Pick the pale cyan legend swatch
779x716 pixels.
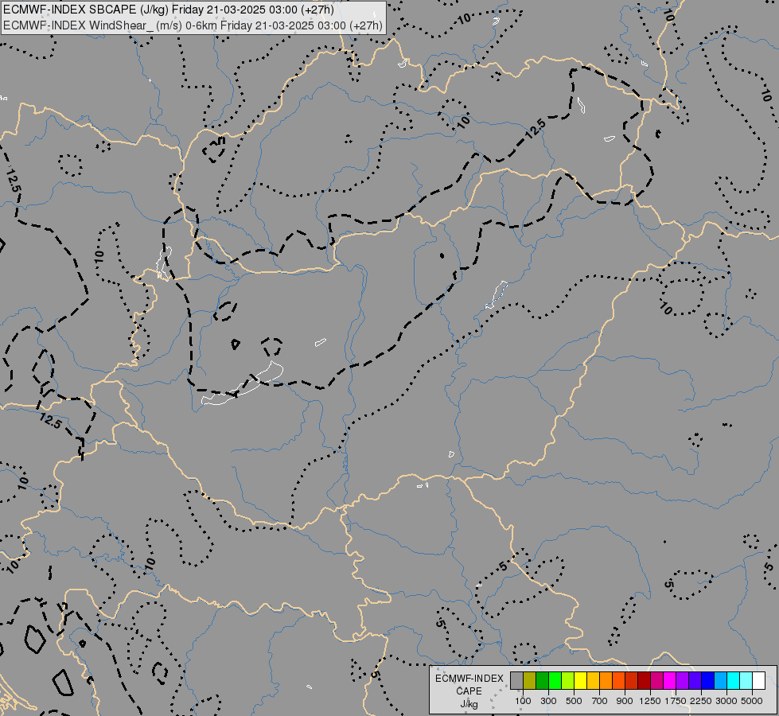click(746, 681)
